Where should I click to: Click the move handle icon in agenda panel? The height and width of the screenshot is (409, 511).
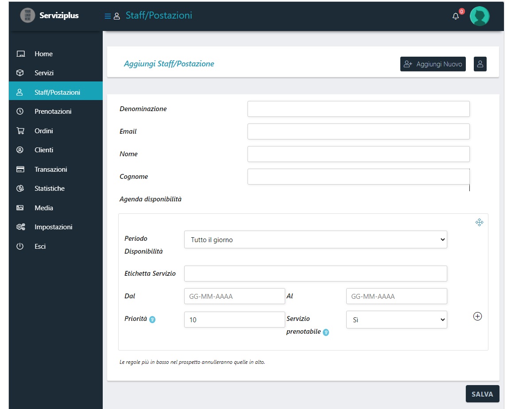(479, 222)
